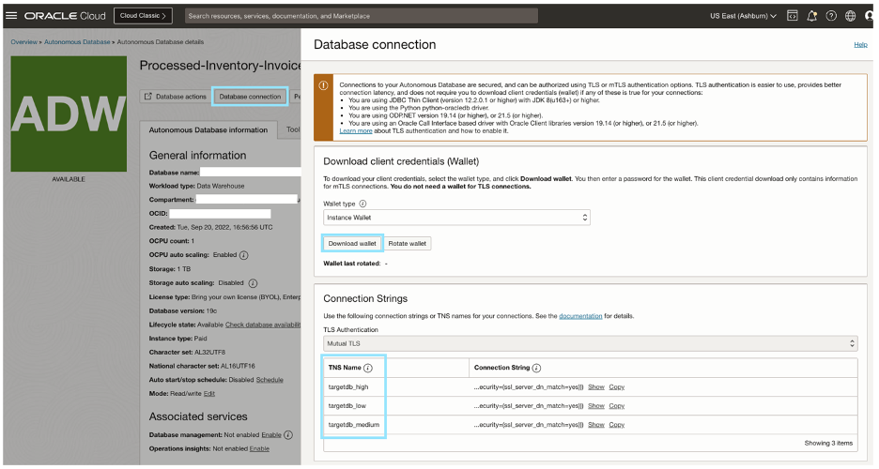Click the Wallet type info icon

(362, 204)
